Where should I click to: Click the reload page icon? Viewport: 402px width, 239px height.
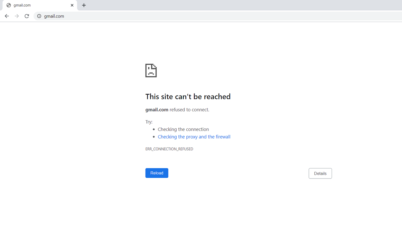coord(27,16)
